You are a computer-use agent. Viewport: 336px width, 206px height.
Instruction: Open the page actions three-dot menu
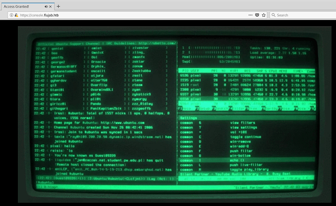click(251, 15)
